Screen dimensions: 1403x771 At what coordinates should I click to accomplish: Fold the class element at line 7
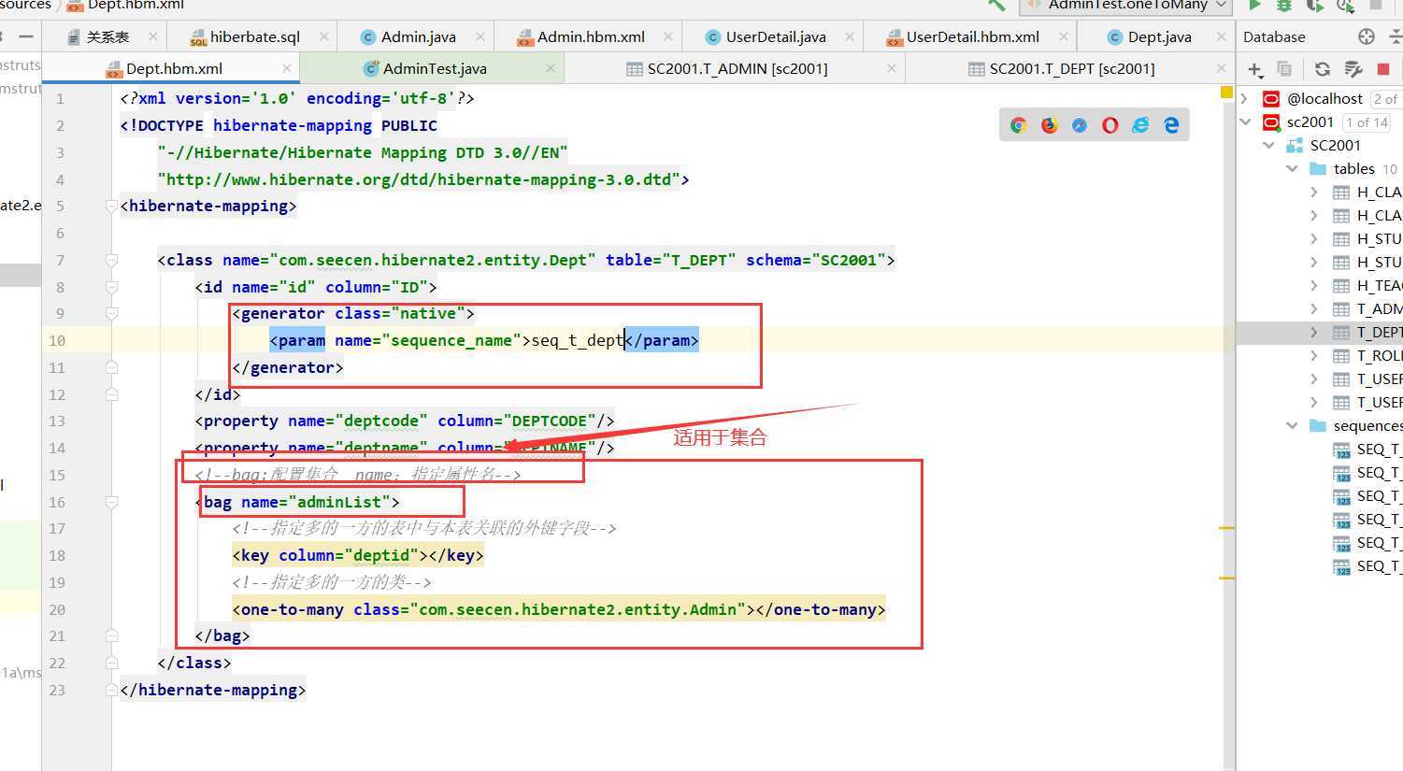point(111,260)
